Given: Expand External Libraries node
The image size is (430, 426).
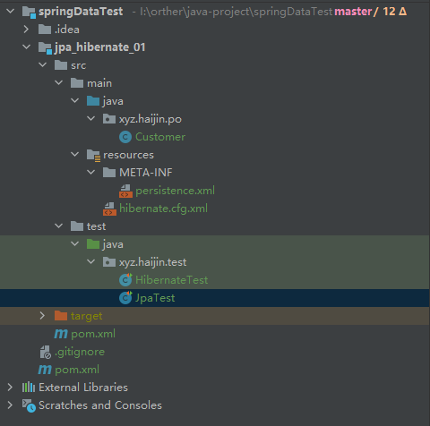Looking at the screenshot, I should click(10, 388).
